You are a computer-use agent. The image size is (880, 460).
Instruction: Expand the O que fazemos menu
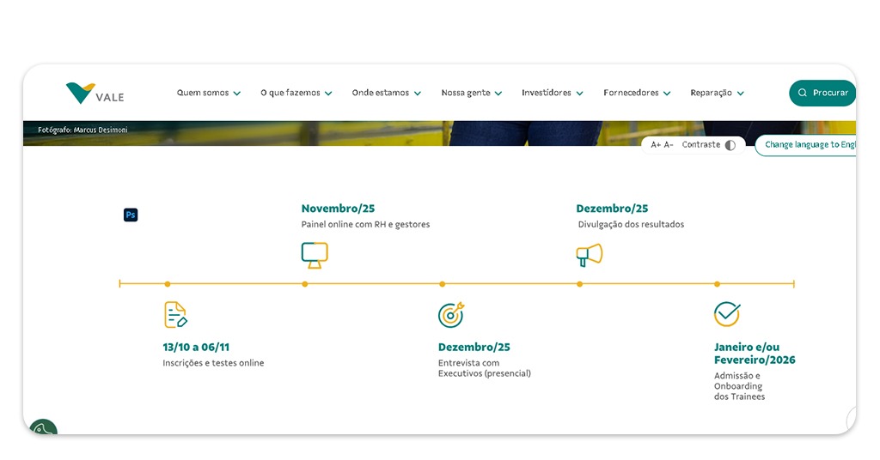pyautogui.click(x=296, y=93)
